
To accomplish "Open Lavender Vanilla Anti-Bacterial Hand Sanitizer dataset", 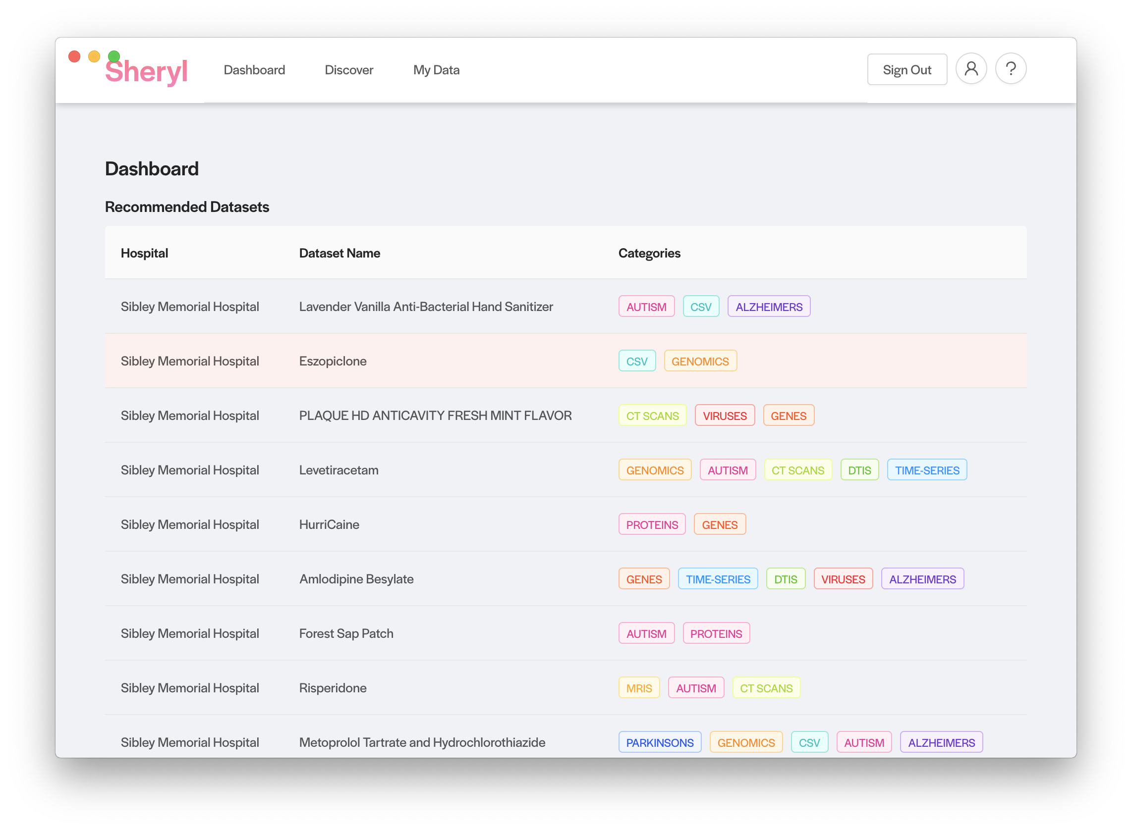I will coord(425,307).
